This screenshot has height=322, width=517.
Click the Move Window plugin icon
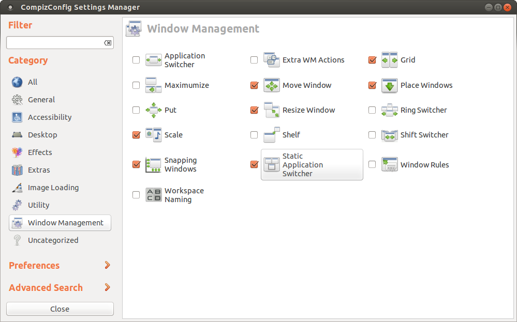click(272, 85)
